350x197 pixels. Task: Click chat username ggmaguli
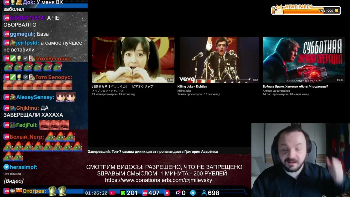pos(22,34)
